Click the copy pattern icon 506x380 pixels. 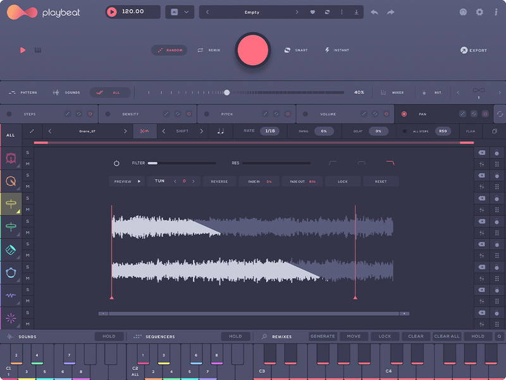[x=495, y=131]
